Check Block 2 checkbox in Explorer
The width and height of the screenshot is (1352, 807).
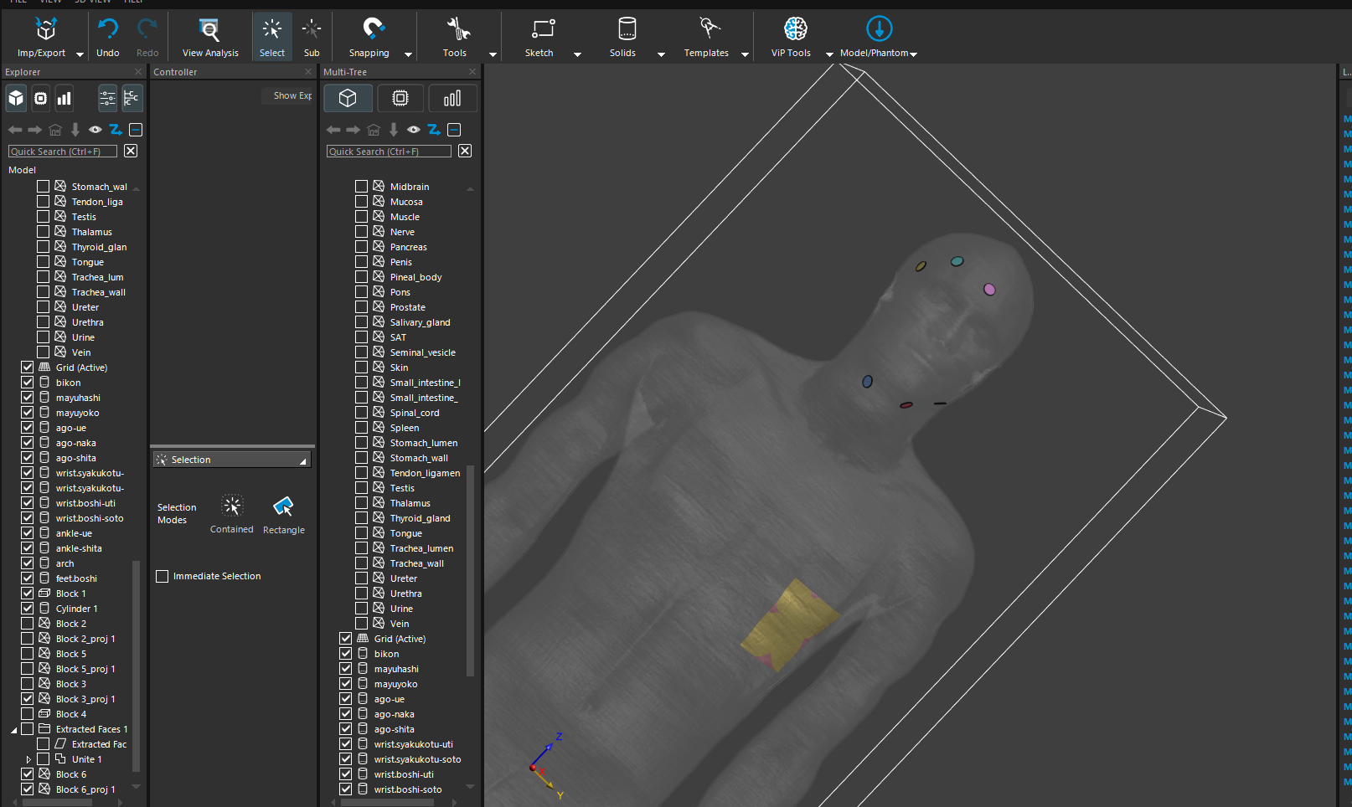point(28,624)
